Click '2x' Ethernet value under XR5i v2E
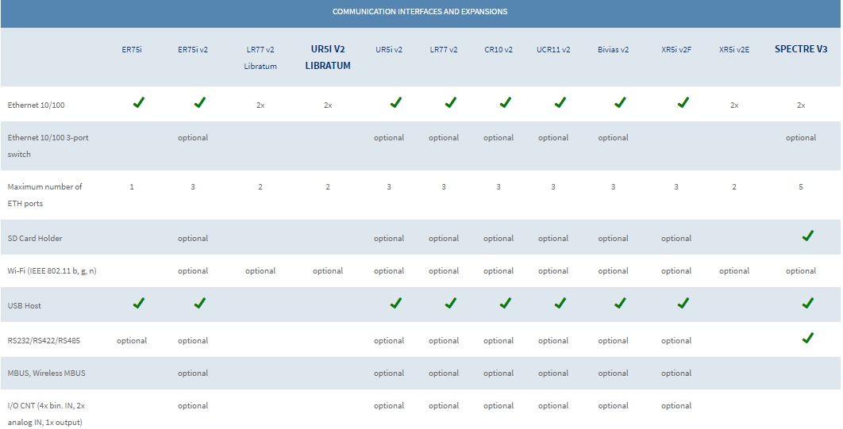Screen dimensions: 843x429 coord(734,105)
